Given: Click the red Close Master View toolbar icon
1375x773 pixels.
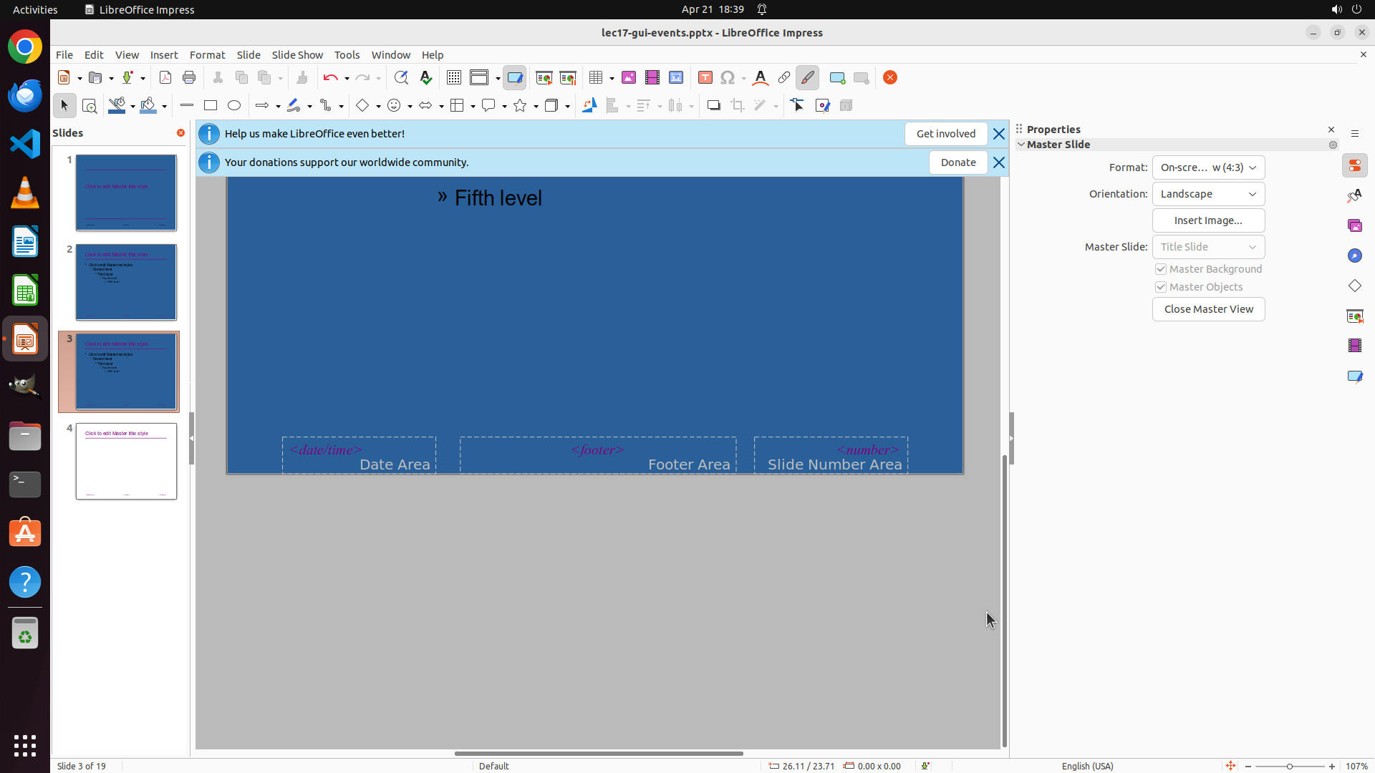Looking at the screenshot, I should [x=890, y=78].
